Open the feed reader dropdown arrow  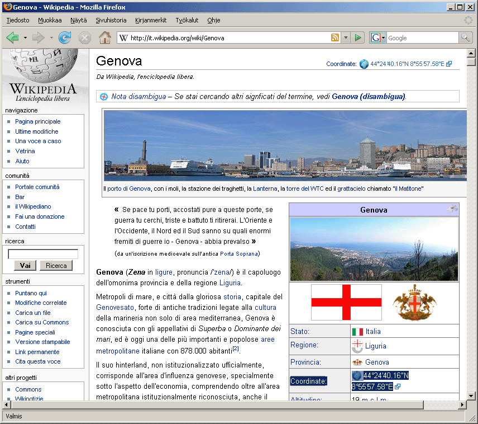[x=345, y=37]
